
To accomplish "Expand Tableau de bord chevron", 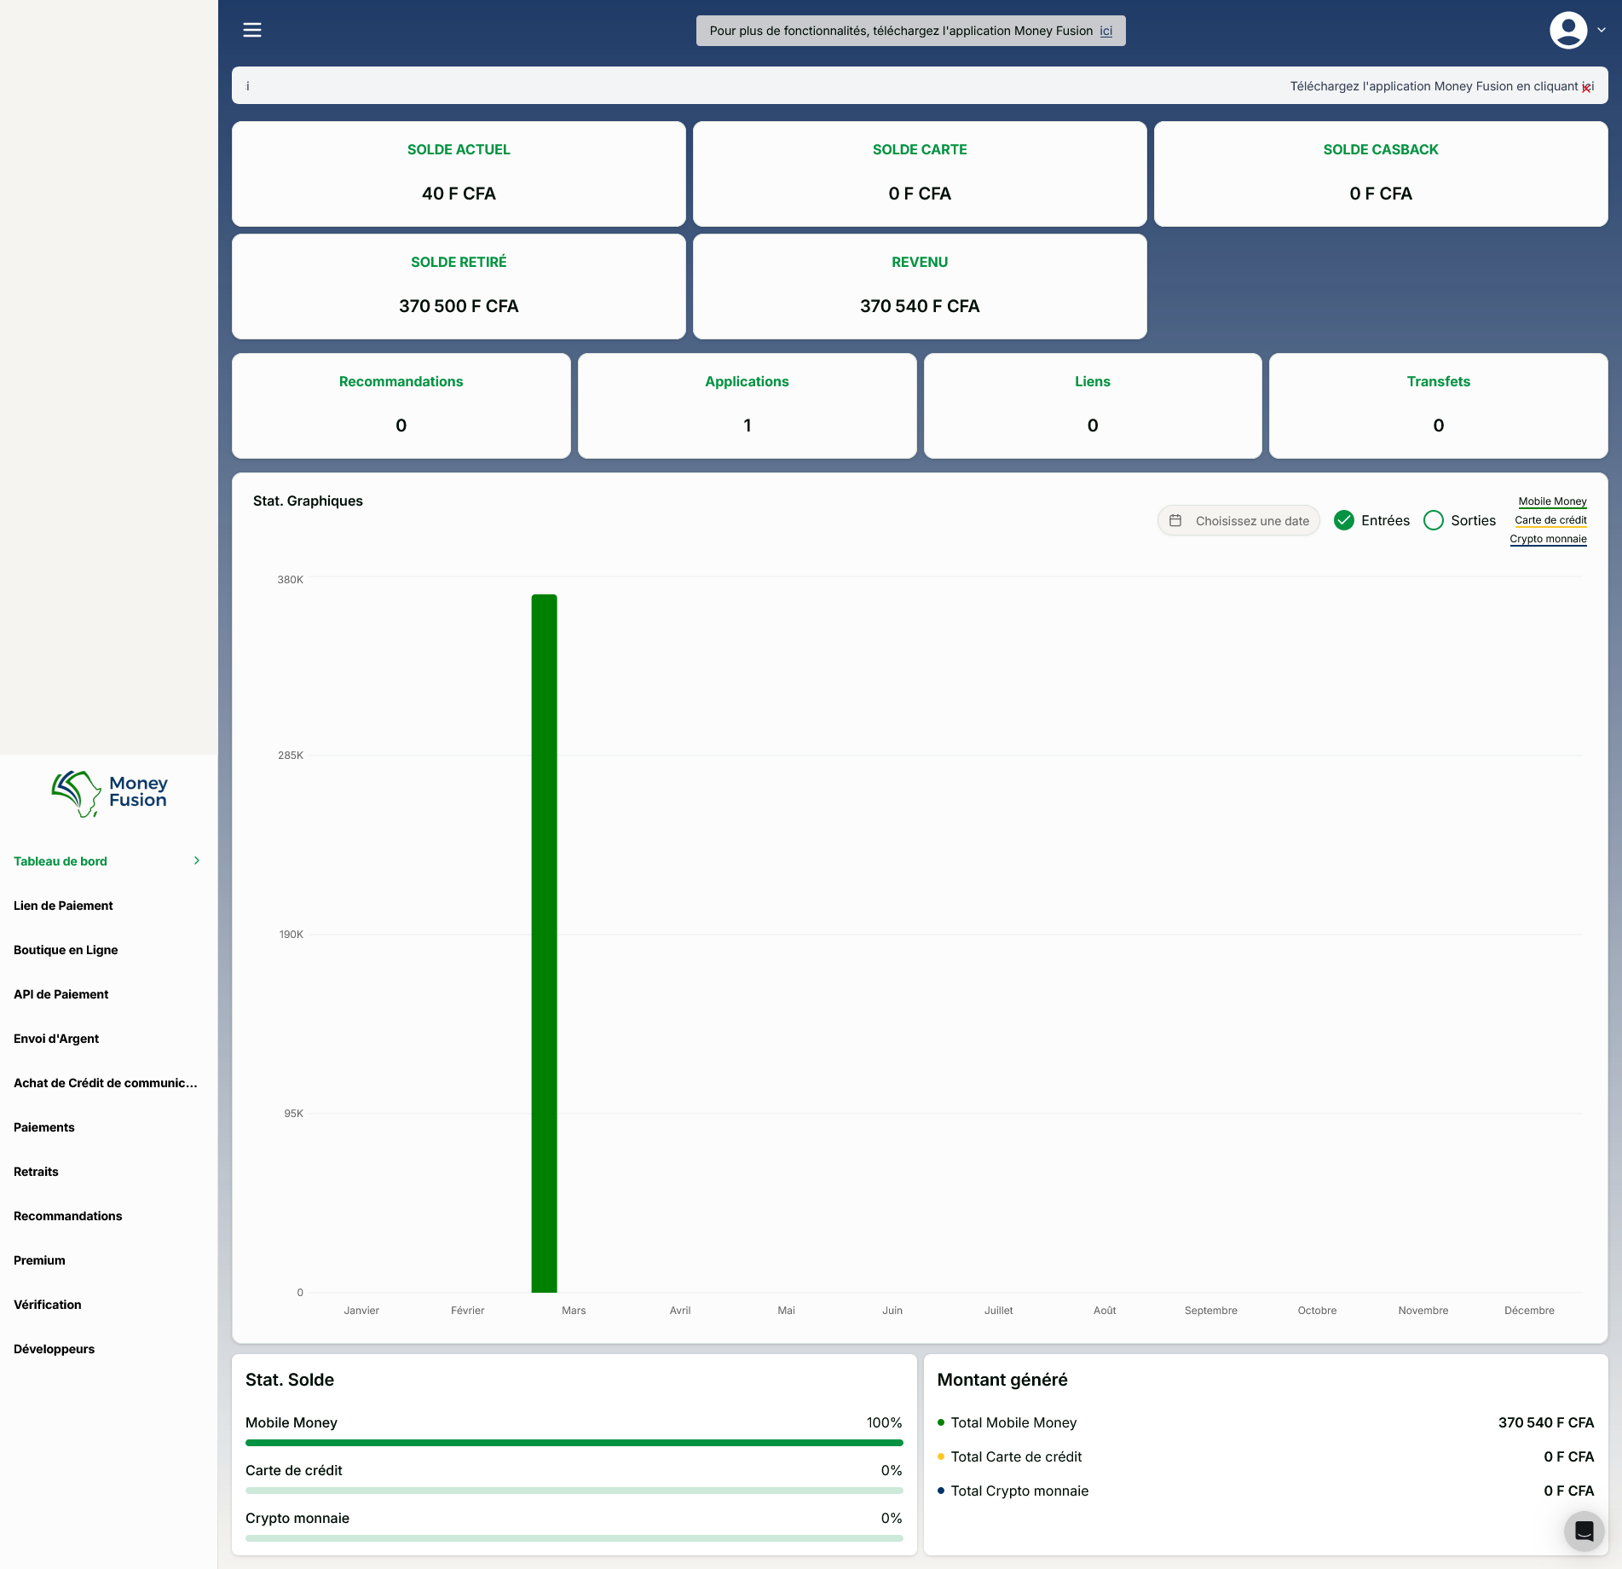I will 197,861.
